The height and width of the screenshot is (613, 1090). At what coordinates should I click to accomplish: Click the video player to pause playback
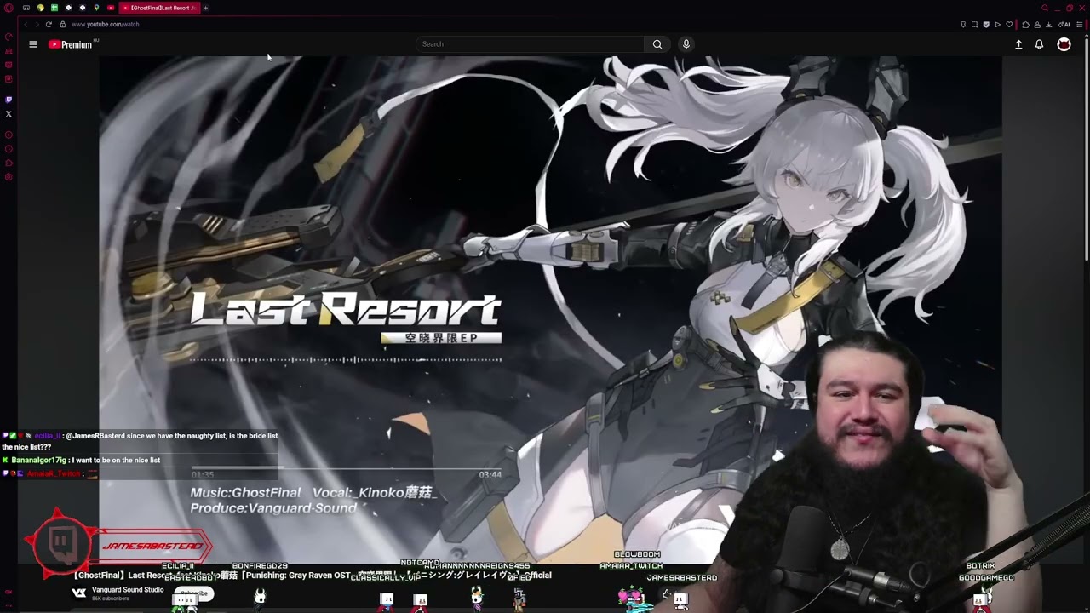(x=550, y=310)
